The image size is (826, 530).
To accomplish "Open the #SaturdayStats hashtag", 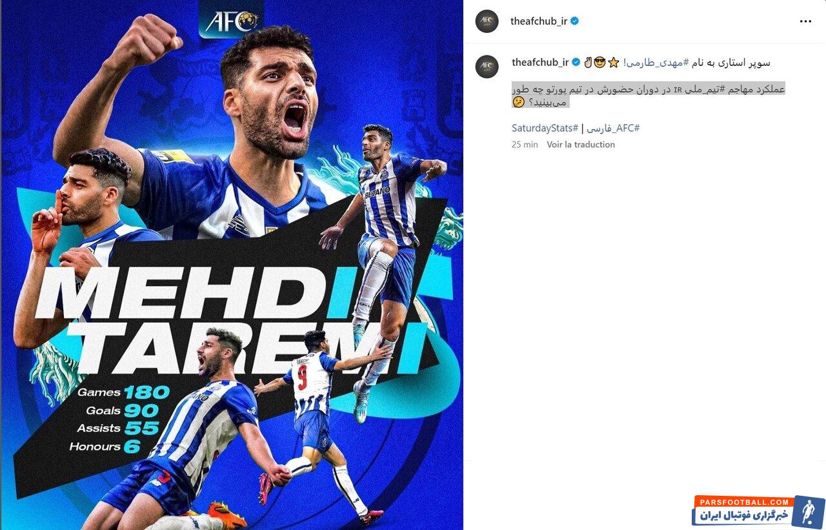I will click(x=545, y=128).
